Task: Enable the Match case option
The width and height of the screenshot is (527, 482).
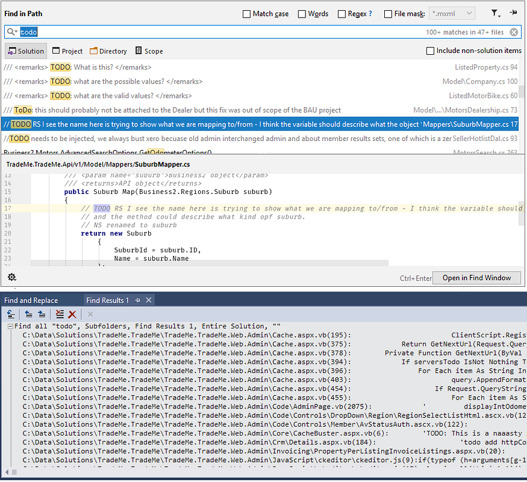Action: (x=246, y=14)
